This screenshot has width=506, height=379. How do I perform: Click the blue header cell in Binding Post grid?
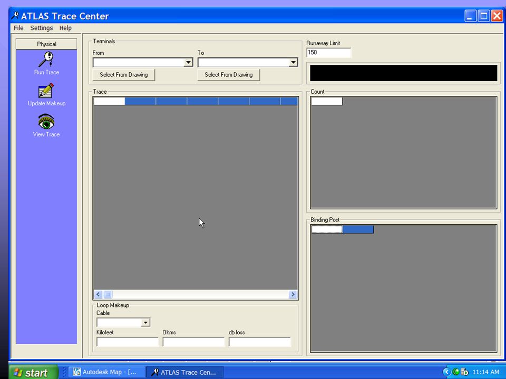pyautogui.click(x=358, y=230)
